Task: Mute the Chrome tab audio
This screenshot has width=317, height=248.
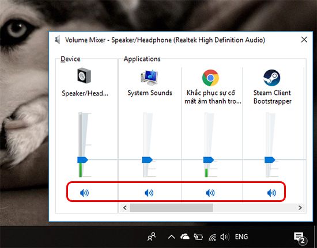Action: (210, 193)
